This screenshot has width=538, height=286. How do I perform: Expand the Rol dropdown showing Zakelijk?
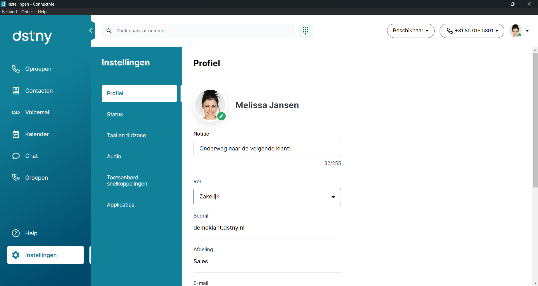[267, 196]
